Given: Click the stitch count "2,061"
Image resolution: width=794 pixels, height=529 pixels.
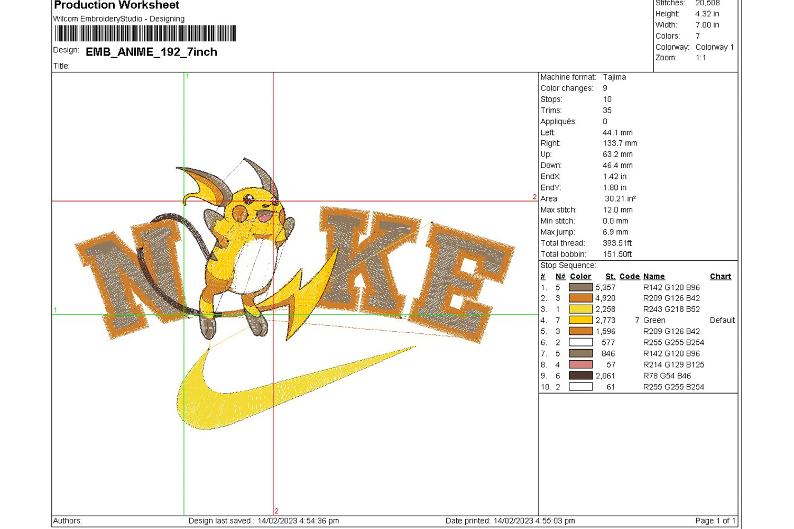Looking at the screenshot, I should coord(605,376).
